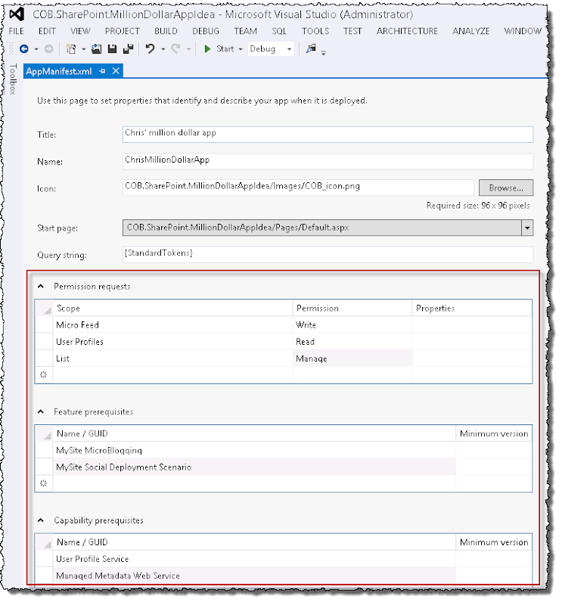Collapse the Permission requests section
562x605 pixels.
pos(39,287)
